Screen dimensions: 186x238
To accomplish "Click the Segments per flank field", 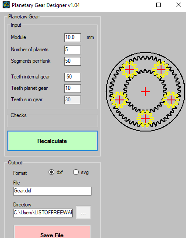I will coord(73,61).
